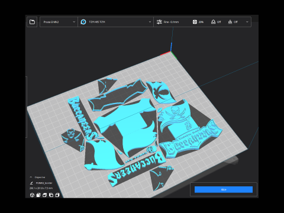
Task: Switch to top view cube icon
Action: click(x=44, y=195)
